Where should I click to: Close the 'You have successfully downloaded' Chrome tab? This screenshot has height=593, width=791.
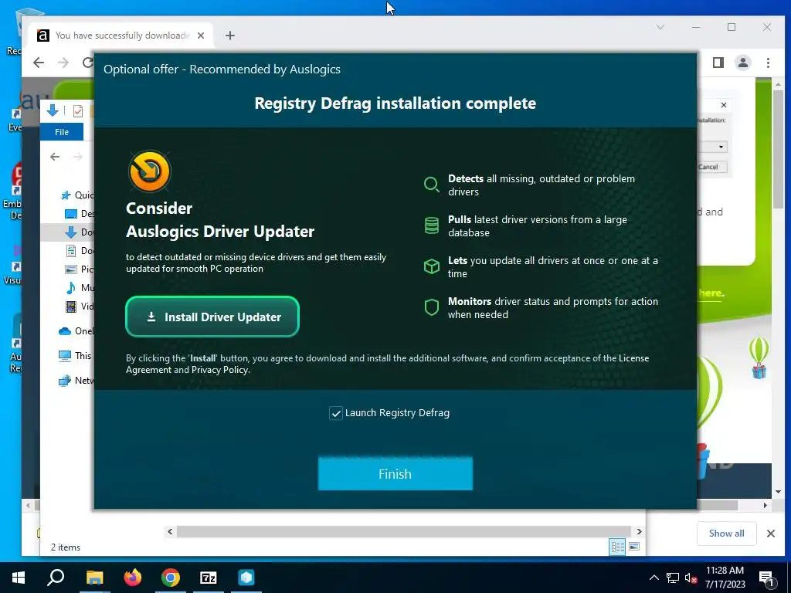point(201,36)
